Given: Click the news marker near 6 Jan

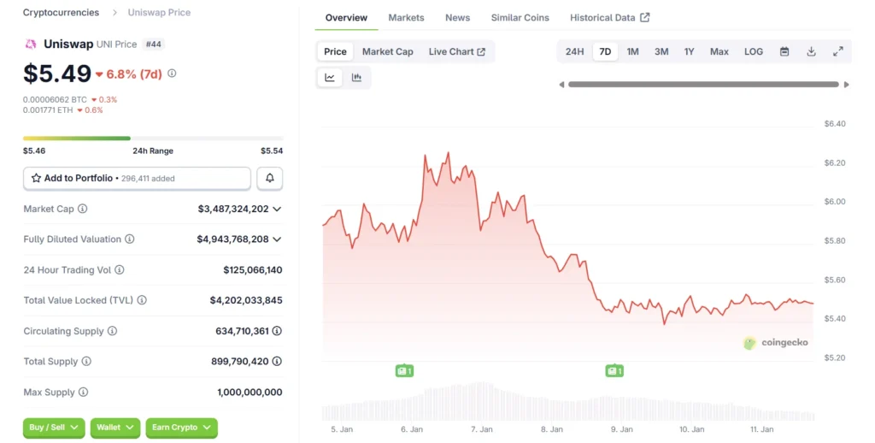Looking at the screenshot, I should point(404,370).
